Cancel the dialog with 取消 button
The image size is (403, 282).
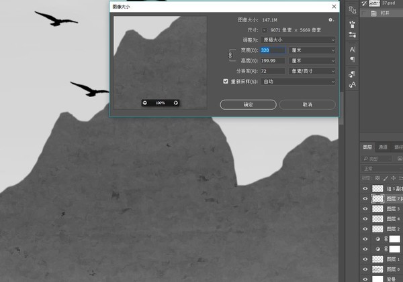pyautogui.click(x=308, y=104)
